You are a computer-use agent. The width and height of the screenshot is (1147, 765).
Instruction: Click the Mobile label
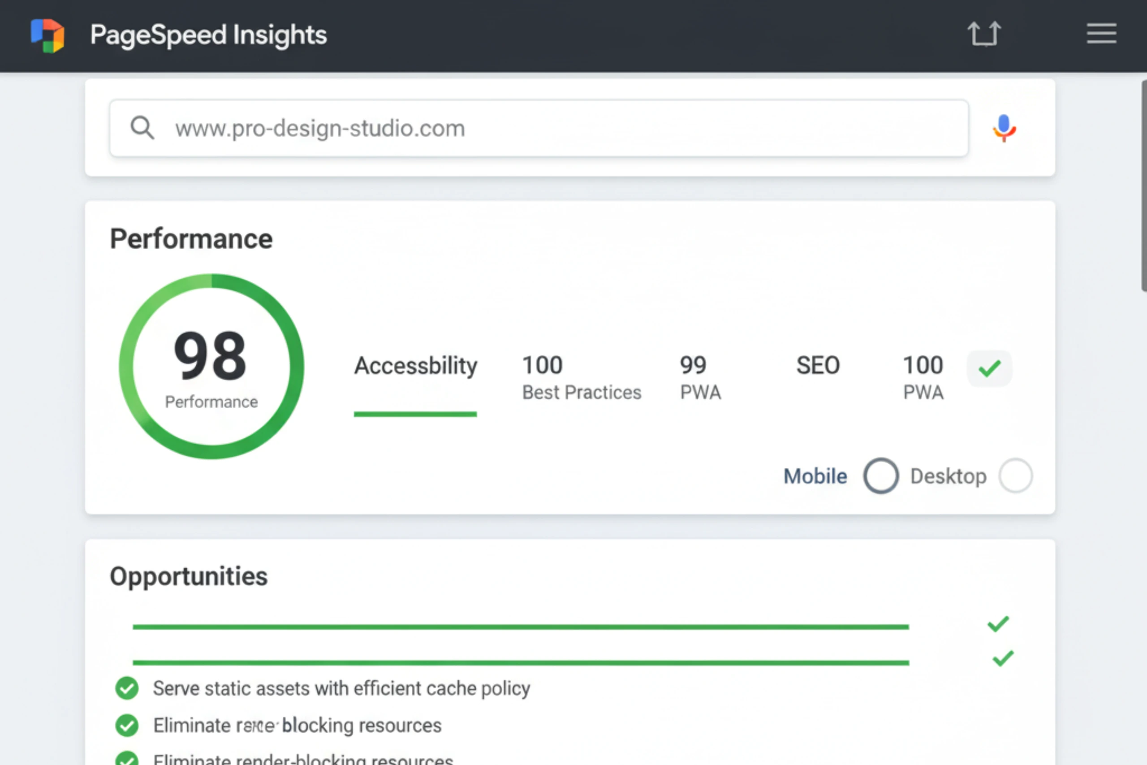(x=815, y=476)
